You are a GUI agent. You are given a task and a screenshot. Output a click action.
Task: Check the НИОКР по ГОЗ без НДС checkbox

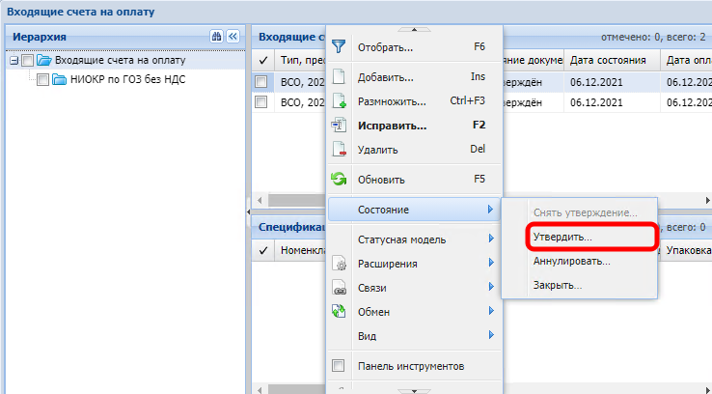pos(42,79)
